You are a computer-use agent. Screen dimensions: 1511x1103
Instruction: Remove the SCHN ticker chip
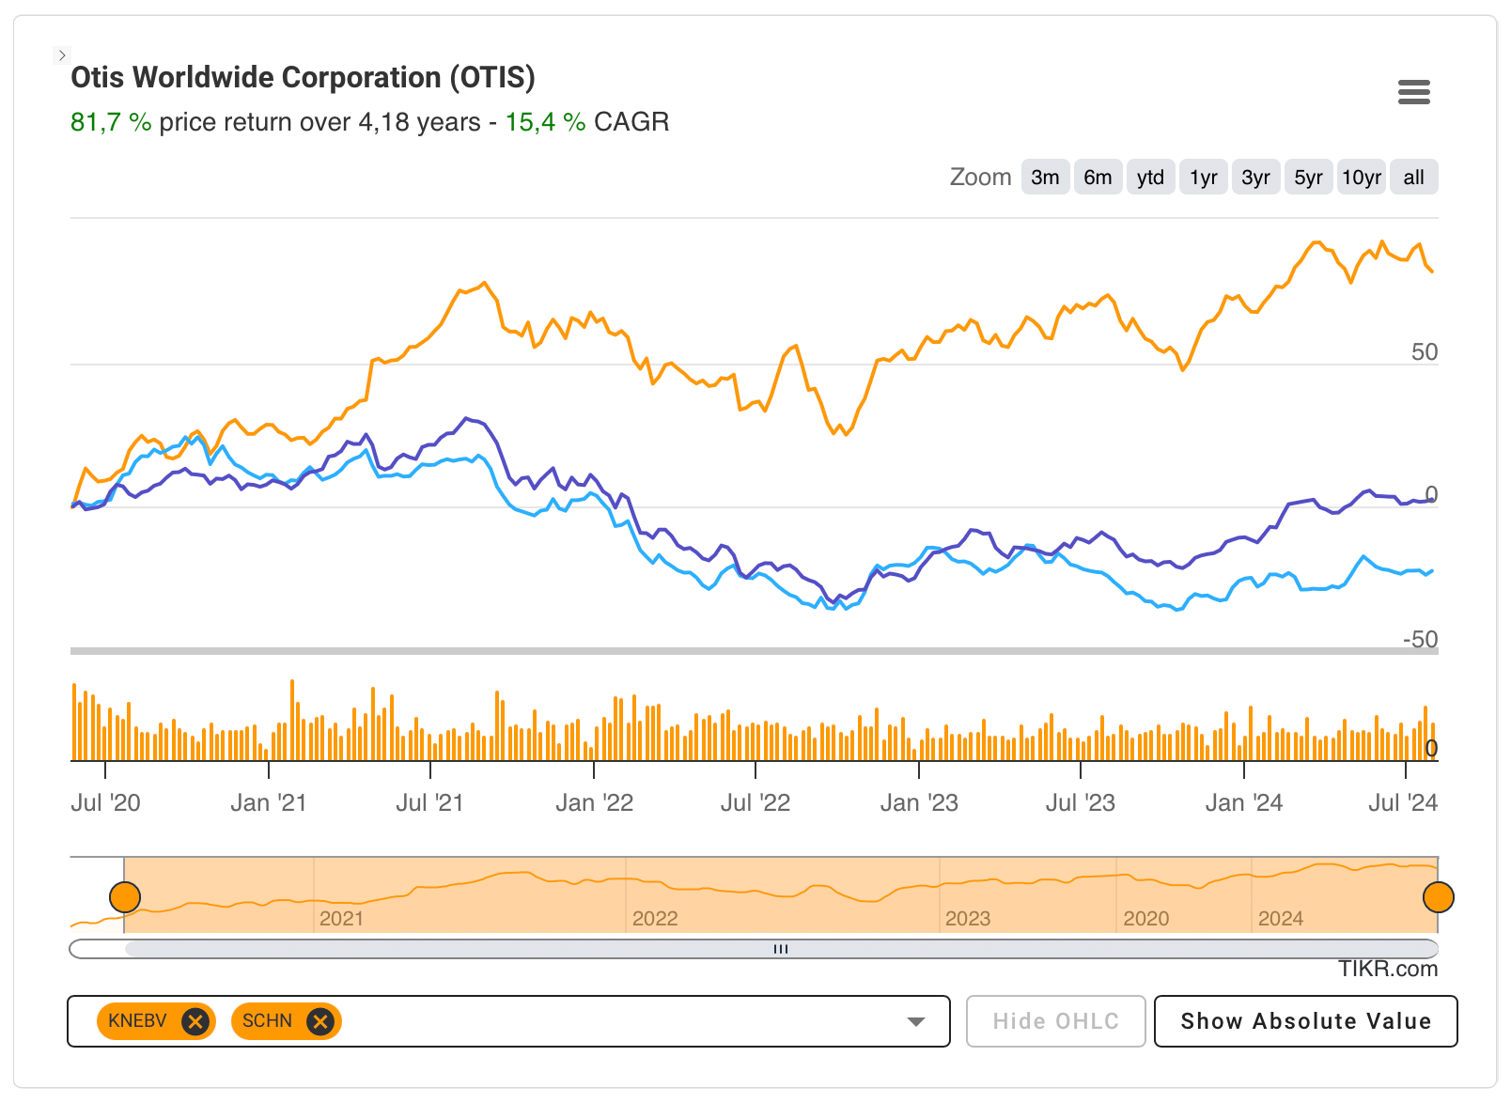coord(320,1021)
